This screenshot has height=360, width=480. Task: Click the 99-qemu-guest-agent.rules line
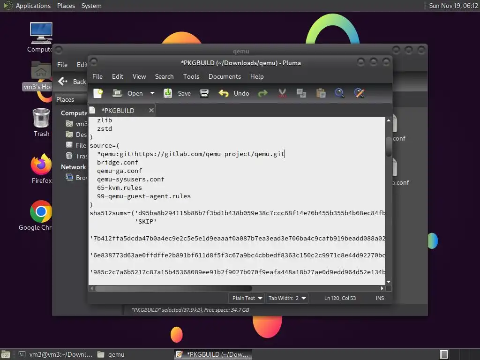pos(144,196)
